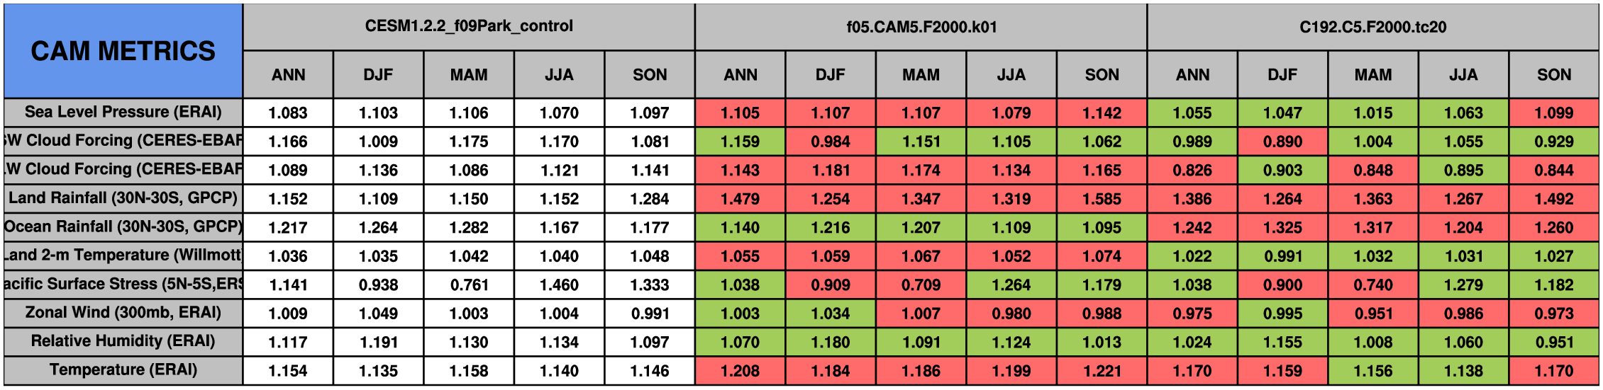The height and width of the screenshot is (390, 1603).
Task: Select the f05.CAM5.F2000.k01 column group header
Action: [x=921, y=27]
